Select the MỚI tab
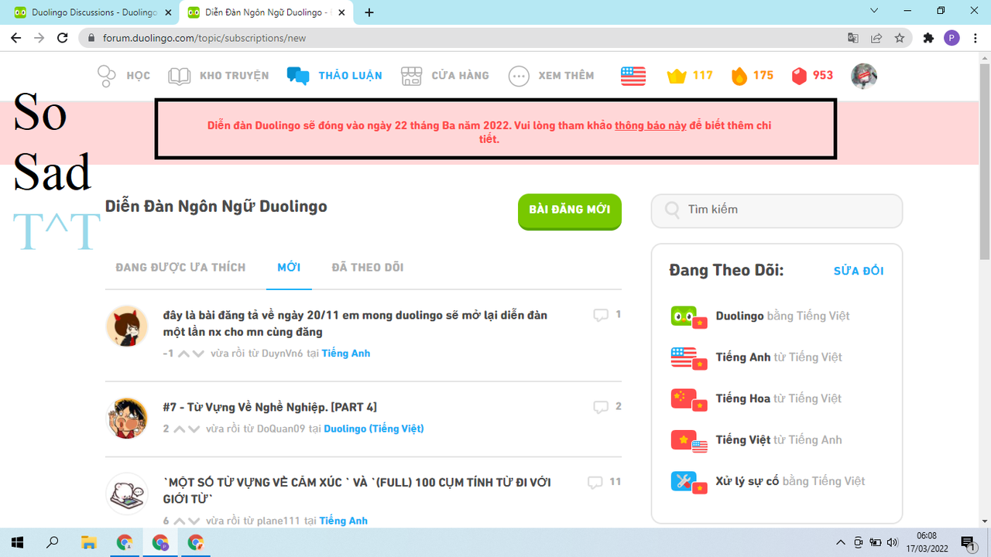Screen dimensions: 991x557 tap(289, 268)
